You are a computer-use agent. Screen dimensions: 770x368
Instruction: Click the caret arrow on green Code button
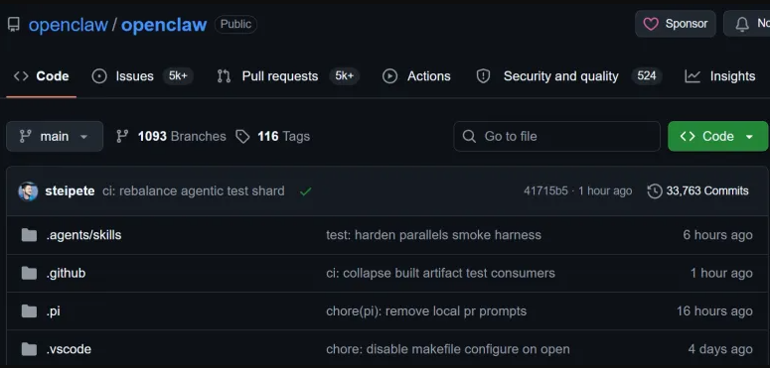click(x=749, y=137)
